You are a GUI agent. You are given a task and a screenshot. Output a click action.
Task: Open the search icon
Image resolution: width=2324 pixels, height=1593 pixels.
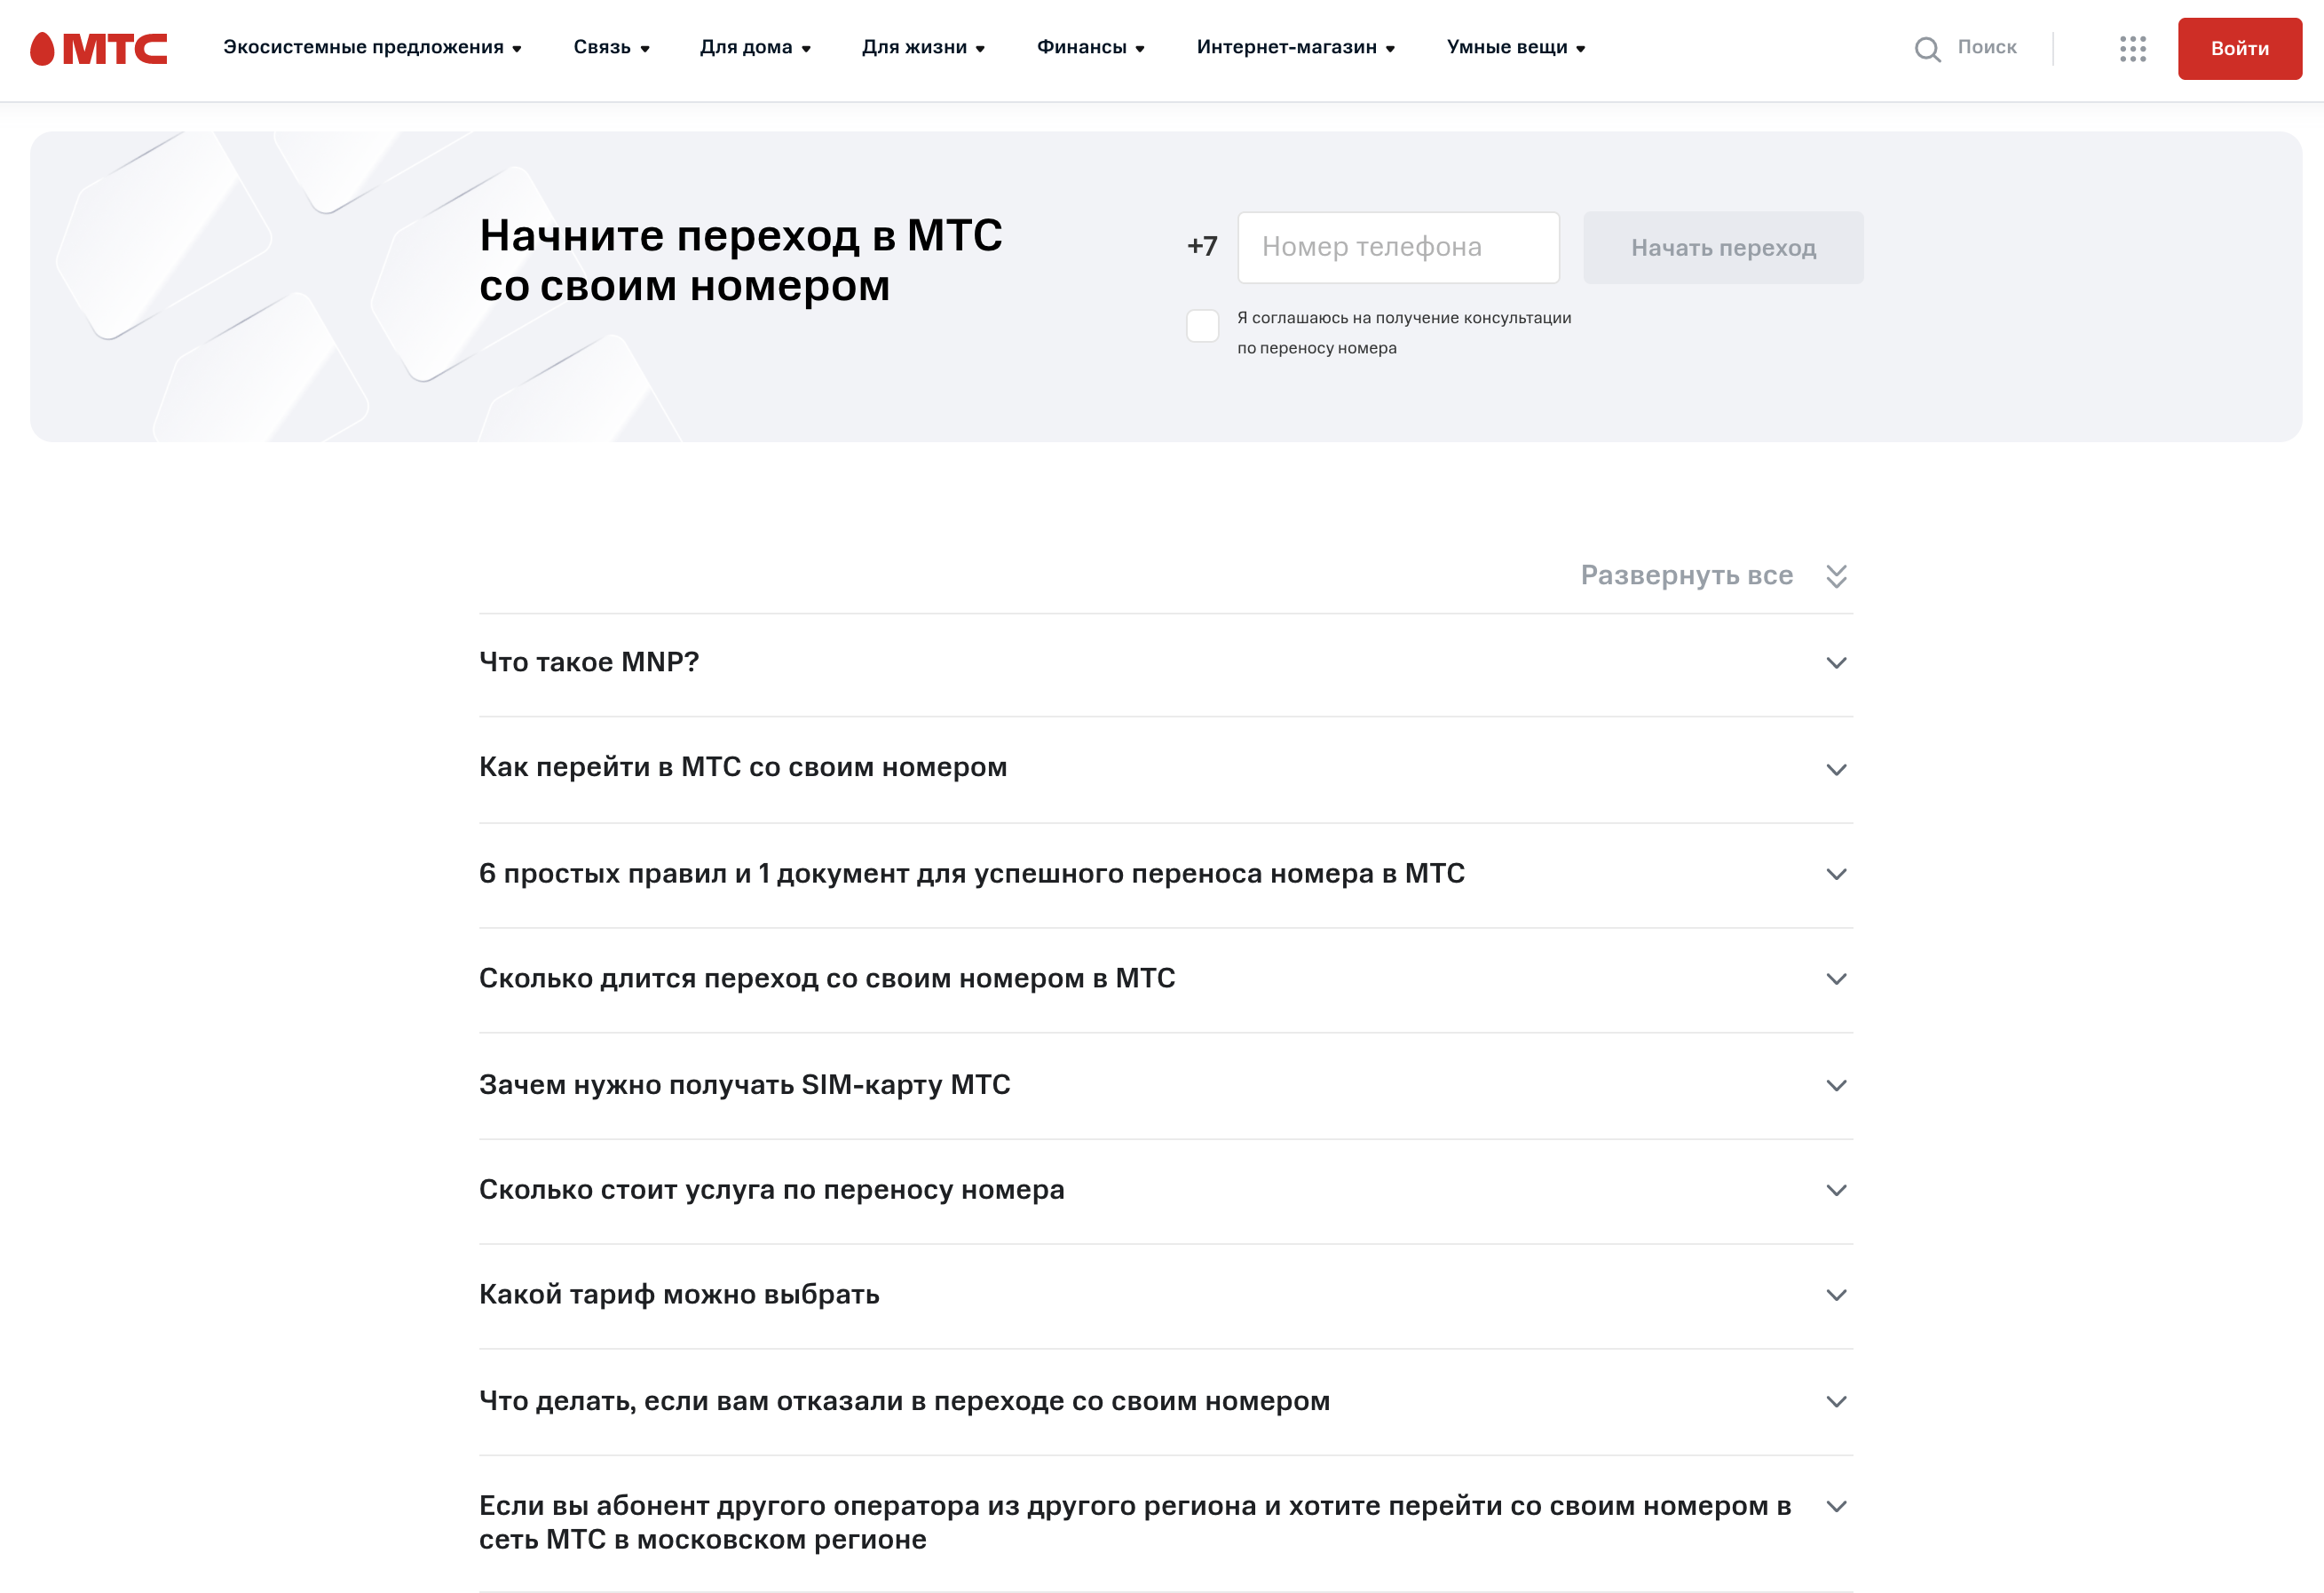(1926, 48)
